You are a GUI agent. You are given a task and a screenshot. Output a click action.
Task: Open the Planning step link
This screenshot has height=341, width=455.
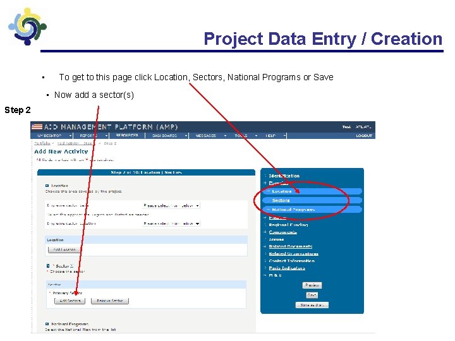coord(278,183)
